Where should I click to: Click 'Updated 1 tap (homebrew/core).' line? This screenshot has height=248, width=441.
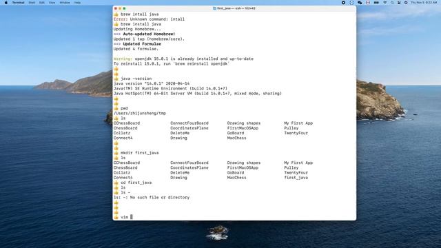(149, 39)
